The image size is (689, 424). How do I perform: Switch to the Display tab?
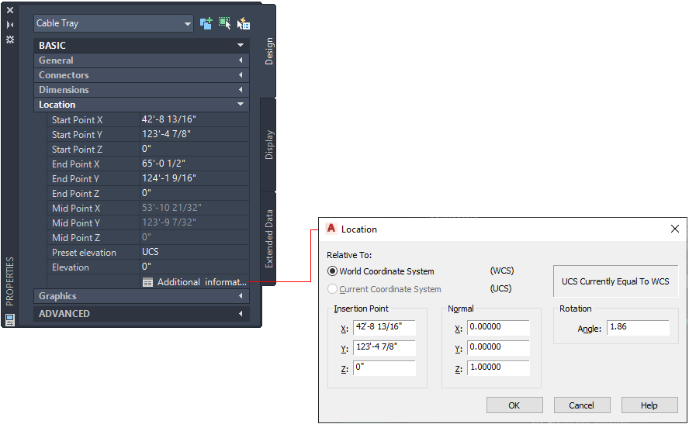269,145
